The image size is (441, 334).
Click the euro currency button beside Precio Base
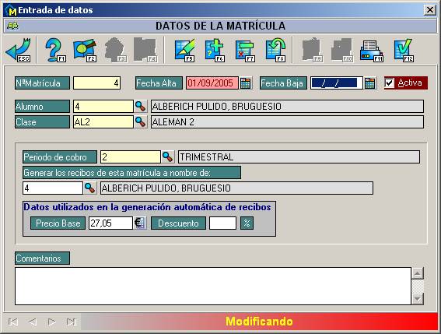tap(140, 223)
